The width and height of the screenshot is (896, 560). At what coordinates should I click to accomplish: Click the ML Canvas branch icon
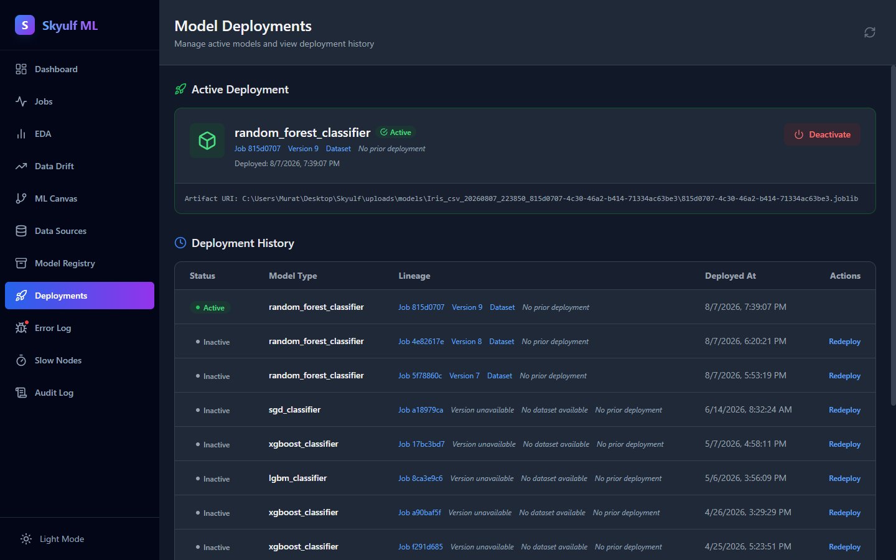pyautogui.click(x=21, y=198)
